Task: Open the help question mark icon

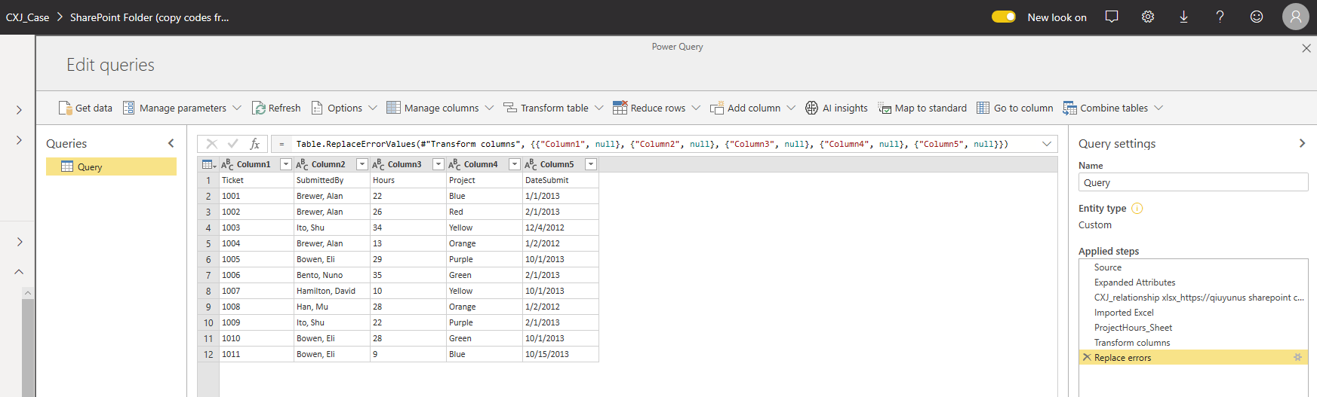Action: (1220, 17)
